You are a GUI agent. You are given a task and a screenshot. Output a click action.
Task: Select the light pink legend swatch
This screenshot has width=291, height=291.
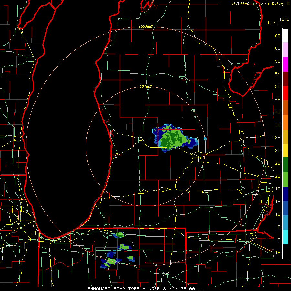click(286, 50)
